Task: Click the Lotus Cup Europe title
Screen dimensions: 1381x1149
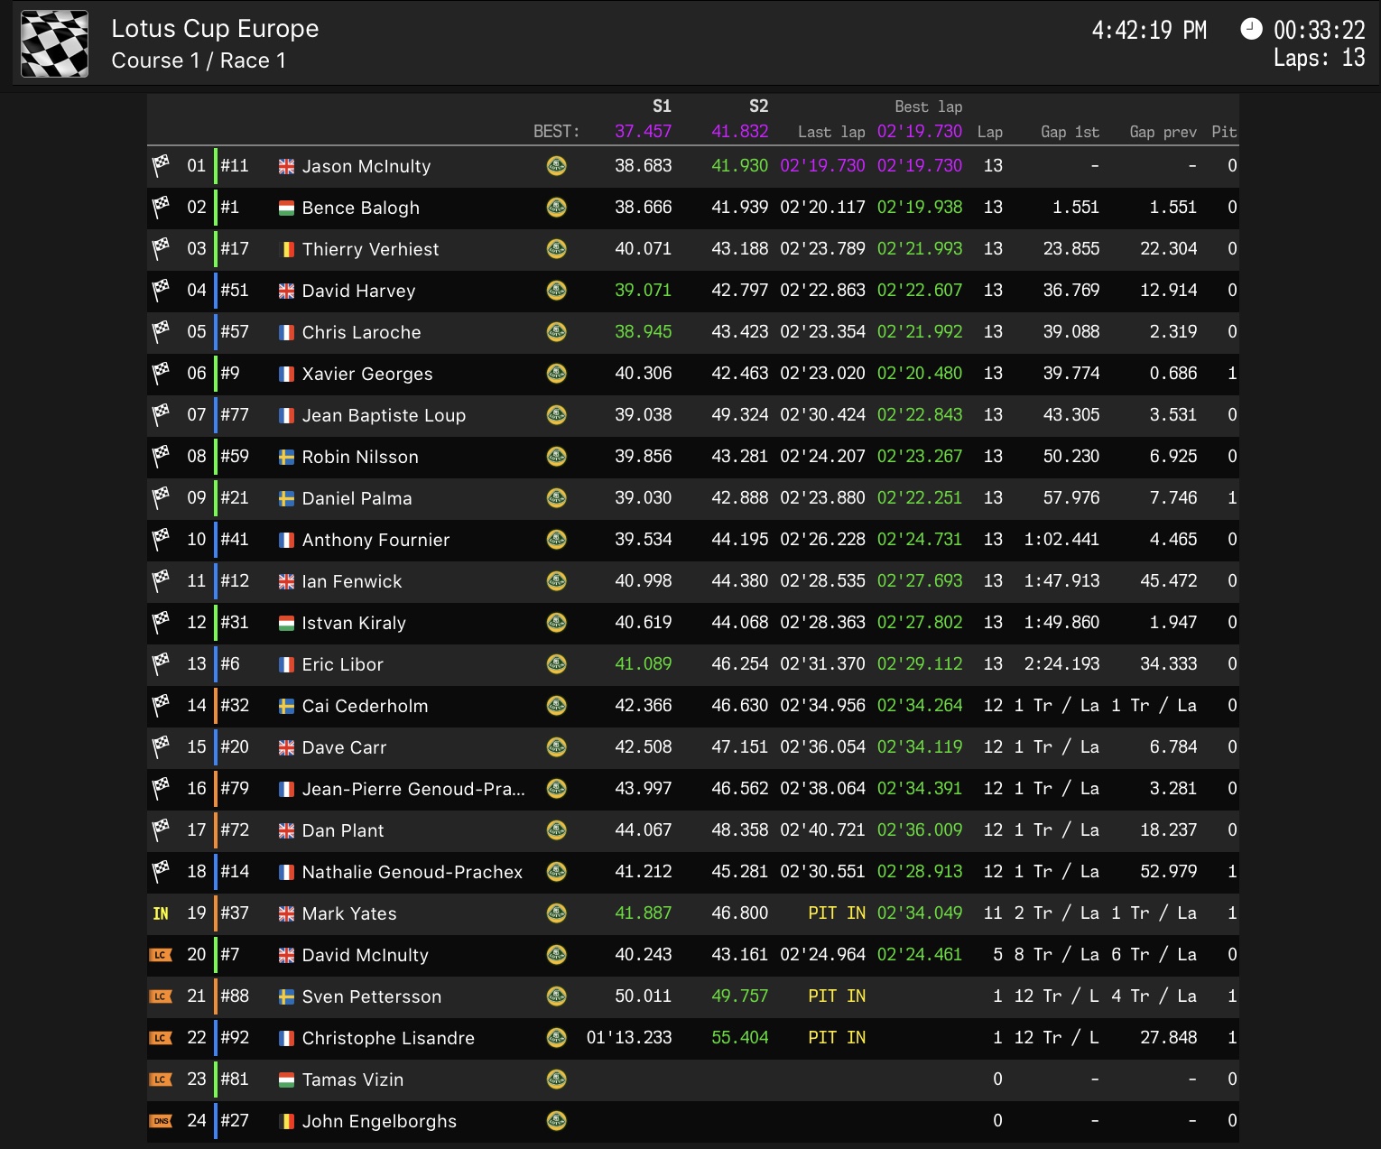Action: 215,29
